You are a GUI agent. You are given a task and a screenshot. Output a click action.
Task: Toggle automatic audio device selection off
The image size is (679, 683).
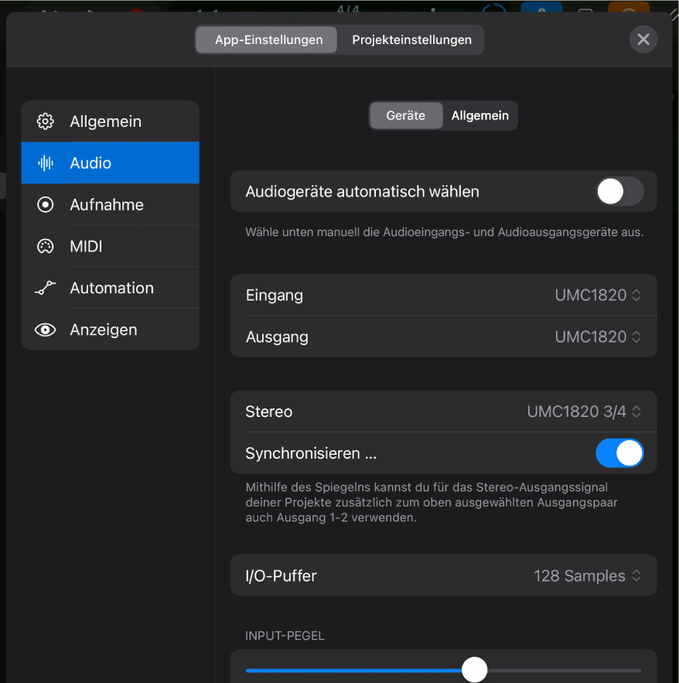pyautogui.click(x=619, y=191)
